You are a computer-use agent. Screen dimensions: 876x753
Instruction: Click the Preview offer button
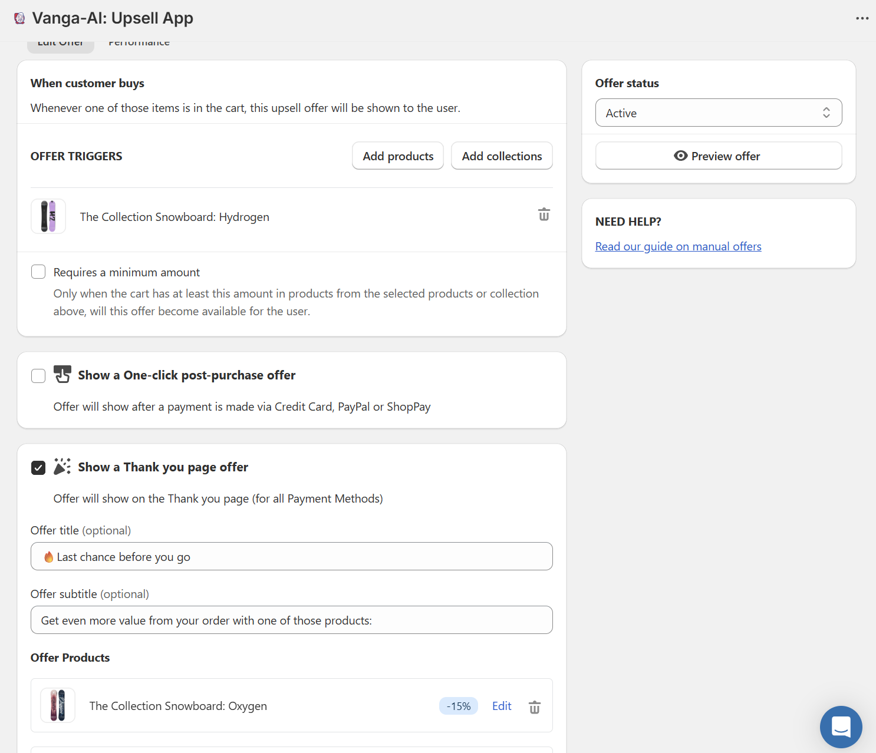click(718, 156)
